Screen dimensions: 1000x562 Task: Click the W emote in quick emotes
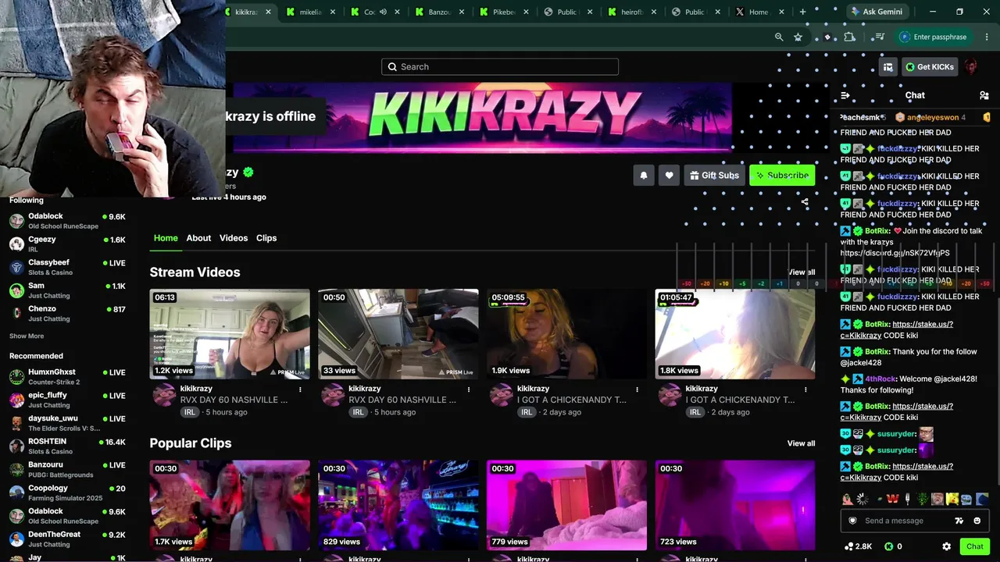[x=892, y=499]
